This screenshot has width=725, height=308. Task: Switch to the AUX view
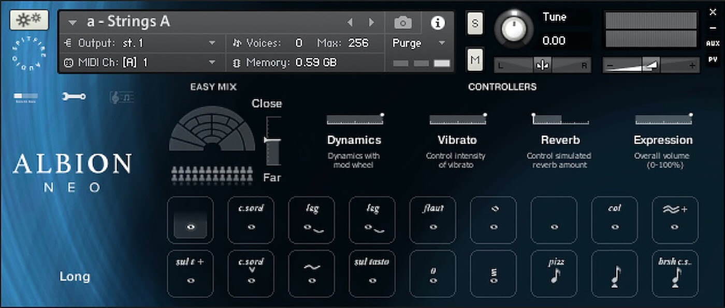coord(713,43)
